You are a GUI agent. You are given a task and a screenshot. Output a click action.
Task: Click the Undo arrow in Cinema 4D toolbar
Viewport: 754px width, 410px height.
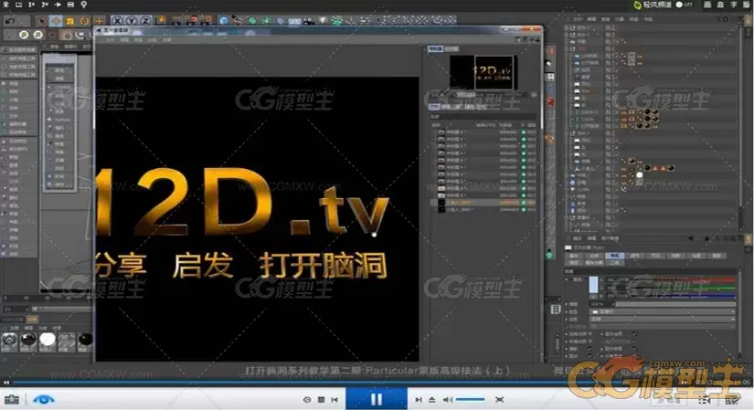point(10,21)
